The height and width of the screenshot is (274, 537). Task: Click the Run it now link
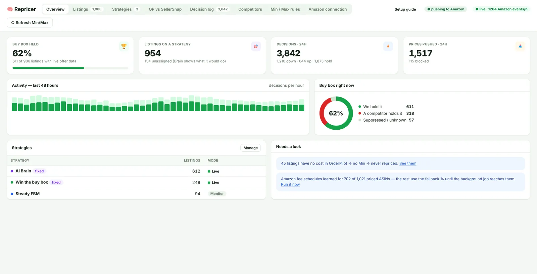[290, 185]
